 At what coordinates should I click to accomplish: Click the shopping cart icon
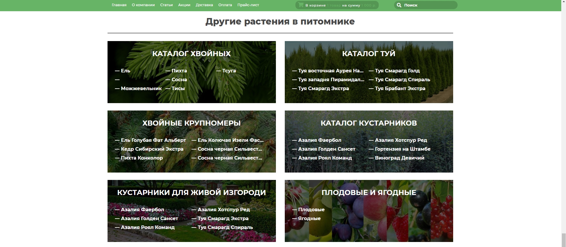(301, 5)
